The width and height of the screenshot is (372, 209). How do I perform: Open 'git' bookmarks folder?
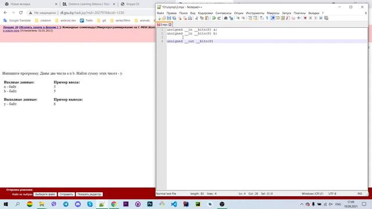pyautogui.click(x=102, y=20)
